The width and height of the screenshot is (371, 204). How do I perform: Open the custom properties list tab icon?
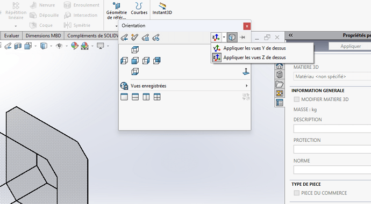[x=280, y=103]
